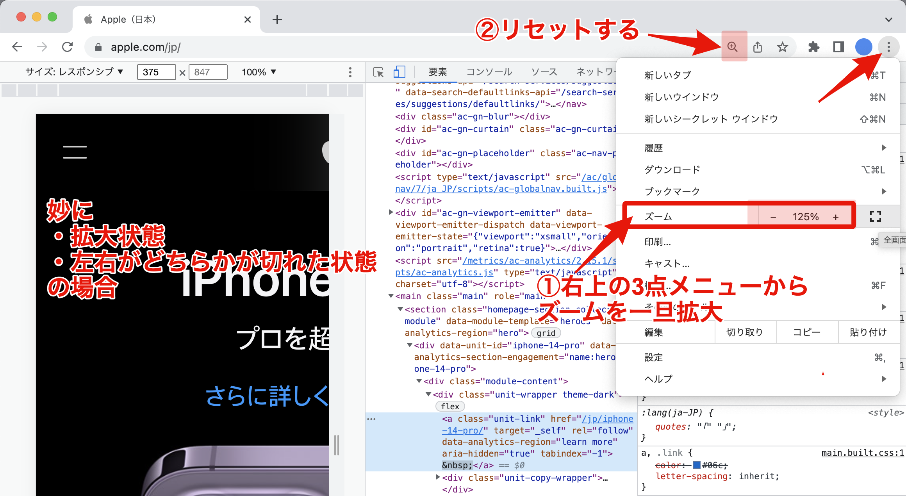Collapse the unit-wrapper theme-dark div
Screen dimensions: 906x496
[428, 394]
